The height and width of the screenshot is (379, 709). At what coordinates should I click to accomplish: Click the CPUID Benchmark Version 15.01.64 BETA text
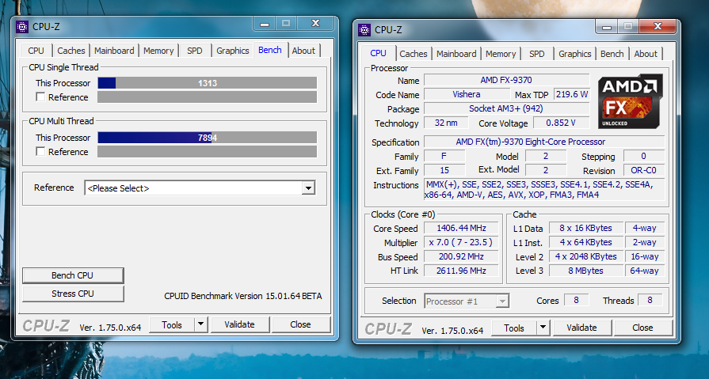(243, 297)
